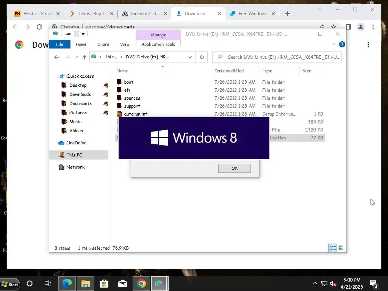388x291 pixels.
Task: Open File Explorer from taskbar
Action: click(x=85, y=283)
